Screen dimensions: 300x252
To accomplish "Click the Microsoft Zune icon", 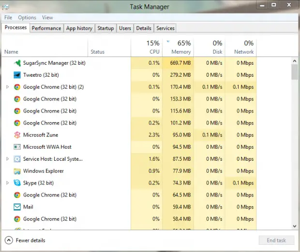I will coord(17,135).
